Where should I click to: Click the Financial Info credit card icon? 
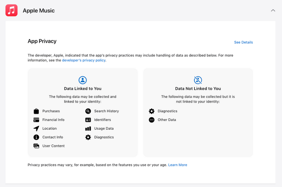tap(36, 120)
